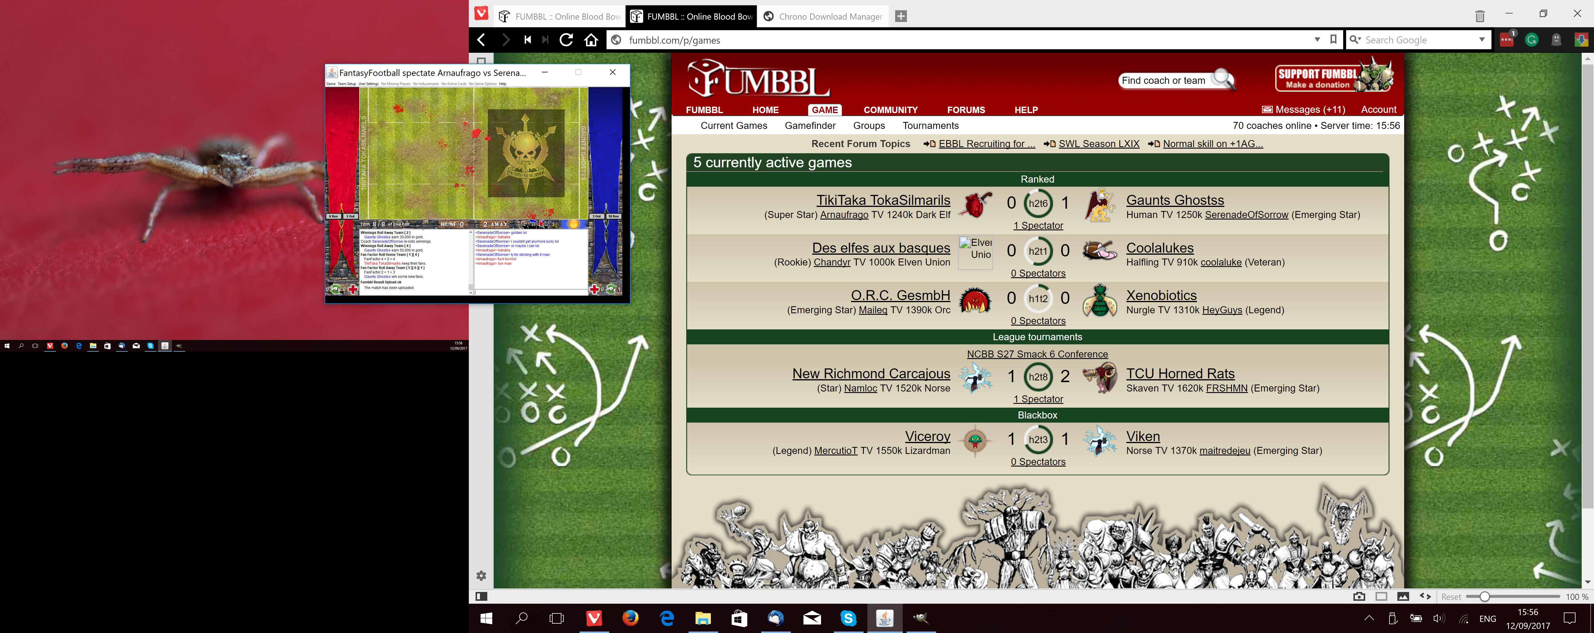This screenshot has height=633, width=1594.
Task: Click the FUMBBL search magnifier icon
Action: tap(1223, 79)
